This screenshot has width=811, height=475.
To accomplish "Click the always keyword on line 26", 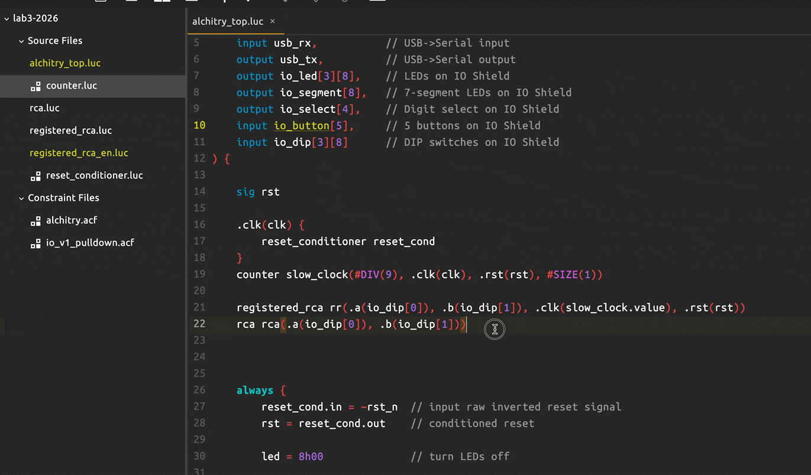I will (254, 390).
